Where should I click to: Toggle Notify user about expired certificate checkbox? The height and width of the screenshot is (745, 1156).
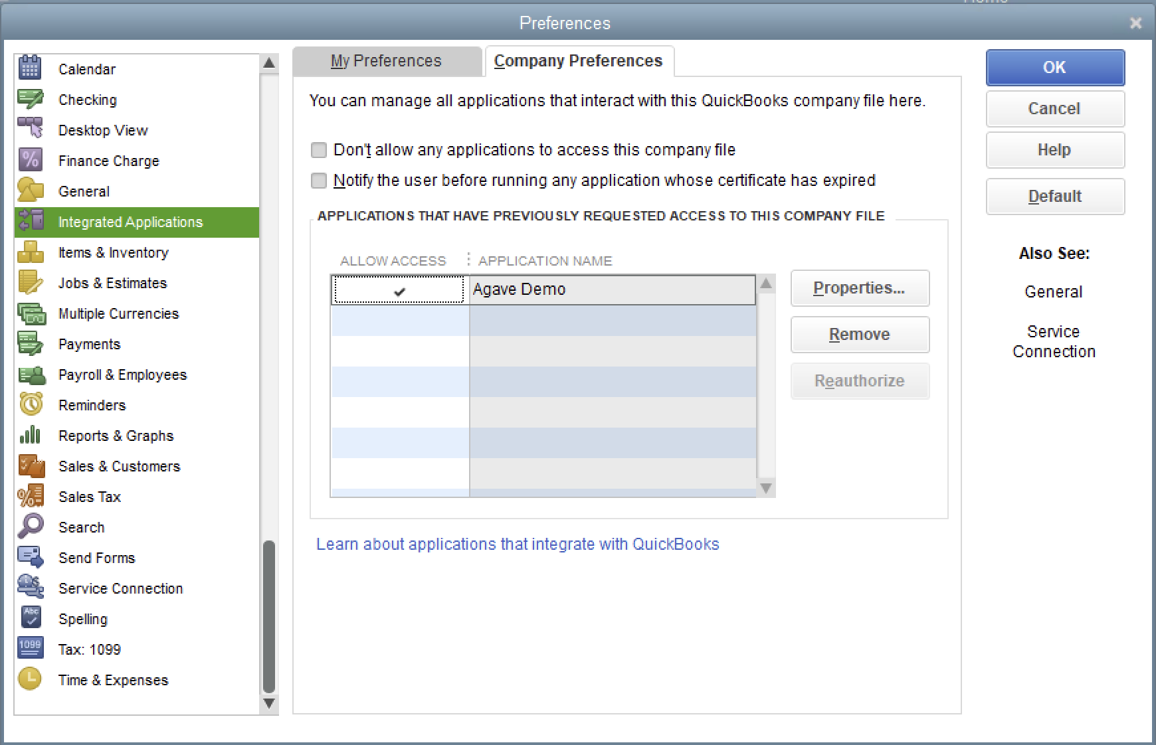[319, 181]
